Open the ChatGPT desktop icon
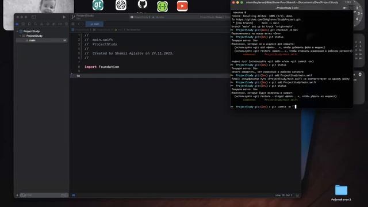Screen dimensions: 368x207 pos(121,5)
